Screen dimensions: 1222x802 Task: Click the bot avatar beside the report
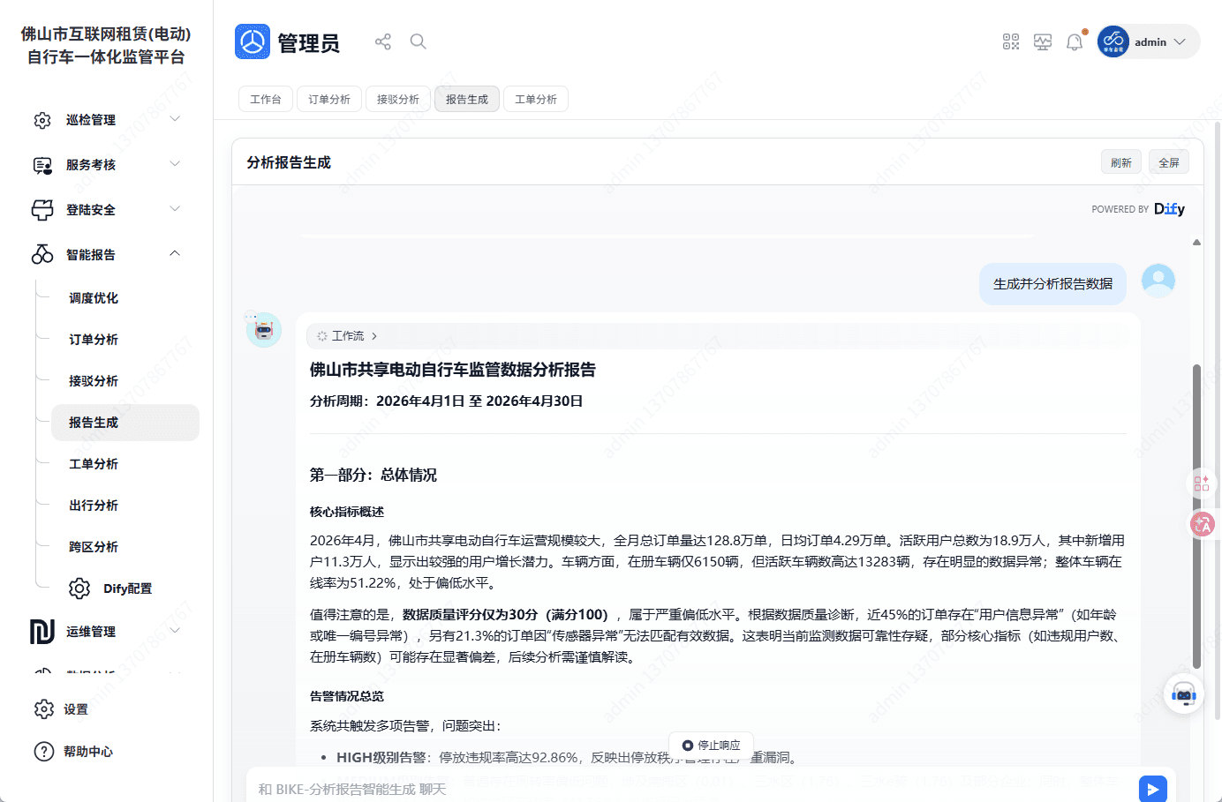click(264, 330)
